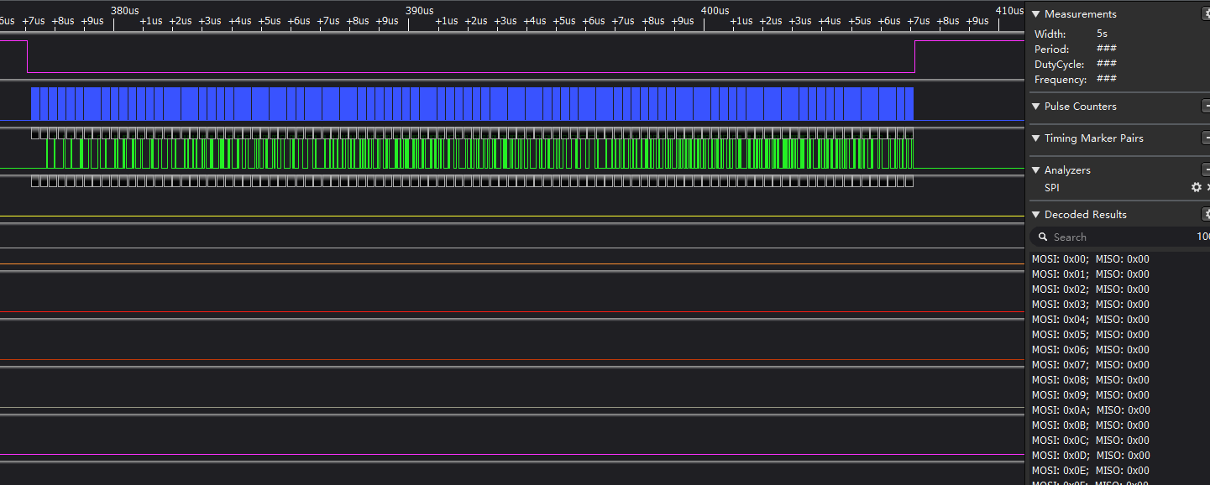The height and width of the screenshot is (485, 1210).
Task: Click the button right of Timing Marker Pairs
Action: [x=1206, y=138]
